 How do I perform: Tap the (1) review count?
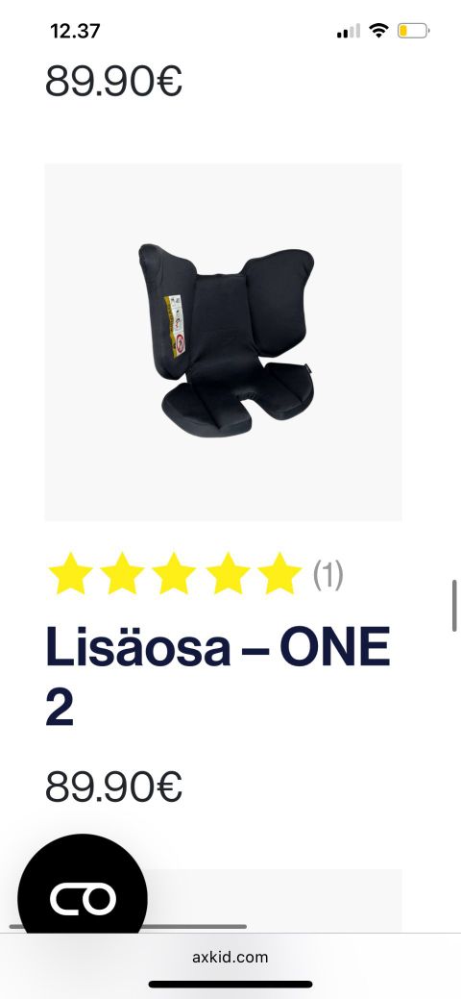pos(328,575)
